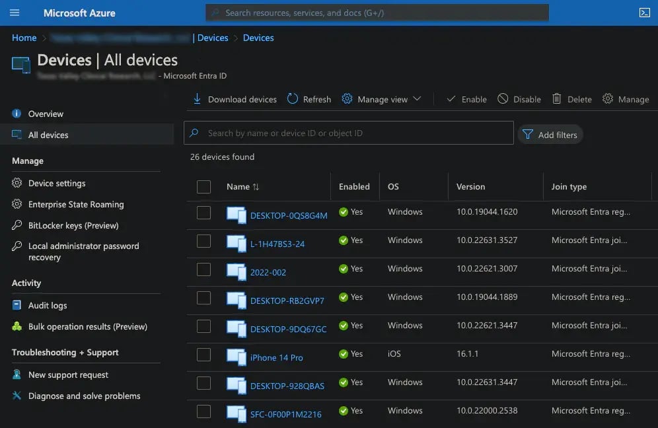Open Bulk operation results (Preview)

click(x=88, y=326)
